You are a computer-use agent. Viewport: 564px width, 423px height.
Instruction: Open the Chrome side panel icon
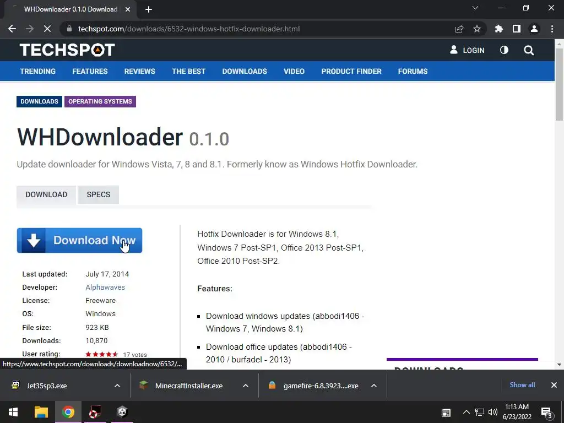tap(517, 29)
